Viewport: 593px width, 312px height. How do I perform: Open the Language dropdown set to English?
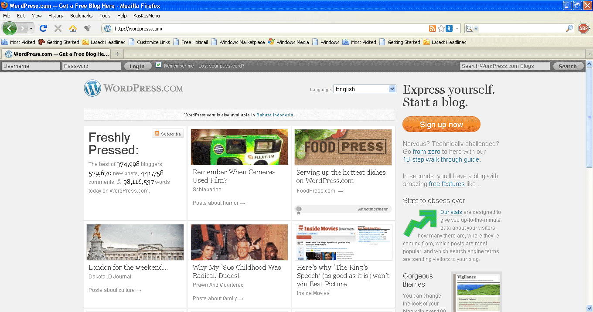click(x=365, y=89)
